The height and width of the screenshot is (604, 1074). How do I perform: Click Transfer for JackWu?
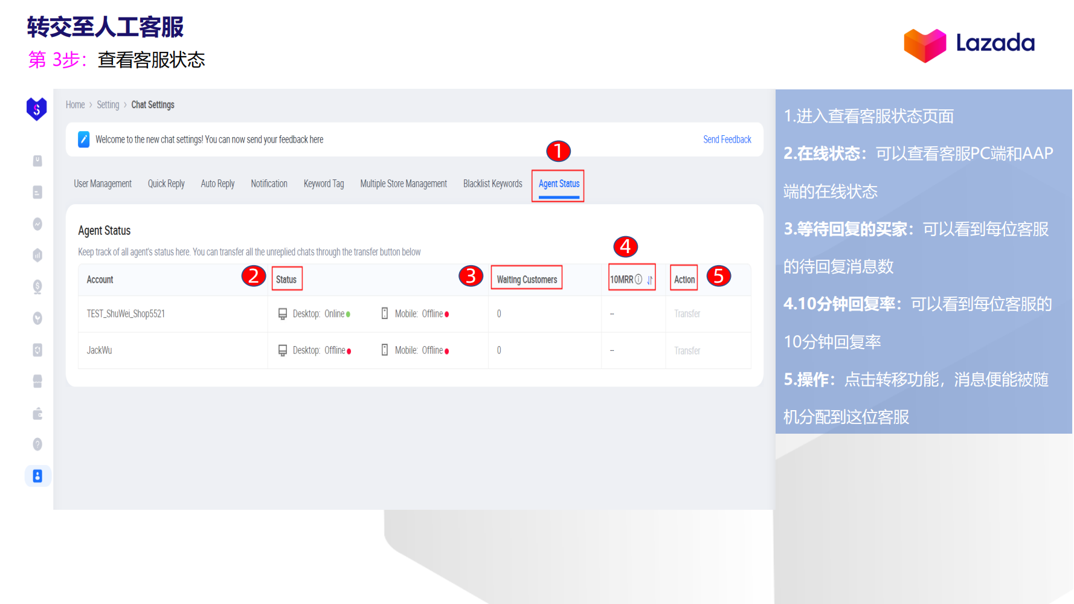point(687,350)
